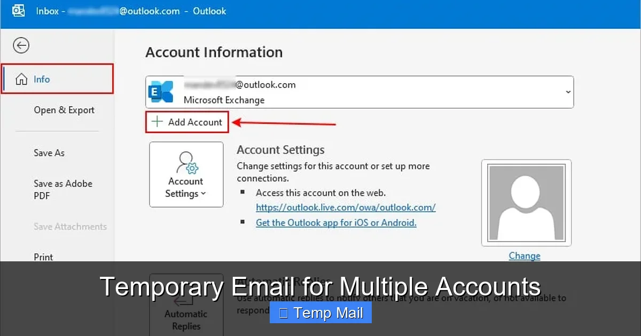Click the Temp Mail banner label
Viewport: 641px width, 336px height.
(320, 313)
